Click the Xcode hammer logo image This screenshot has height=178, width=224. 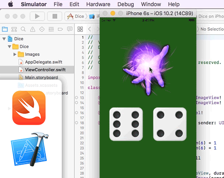click(30, 149)
